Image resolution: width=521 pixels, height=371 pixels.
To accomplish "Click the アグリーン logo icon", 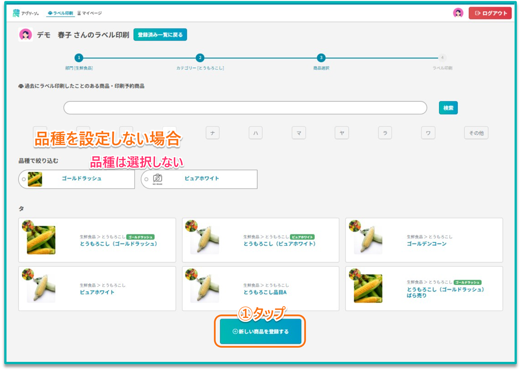I will (x=16, y=13).
